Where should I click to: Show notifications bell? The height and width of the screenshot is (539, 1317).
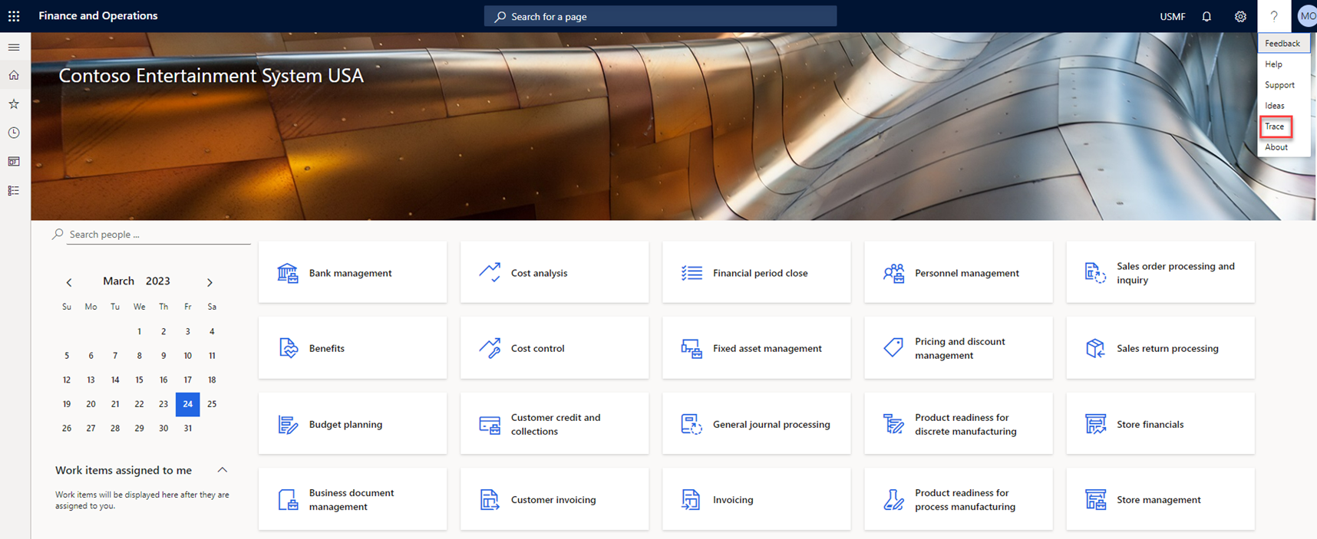coord(1206,16)
